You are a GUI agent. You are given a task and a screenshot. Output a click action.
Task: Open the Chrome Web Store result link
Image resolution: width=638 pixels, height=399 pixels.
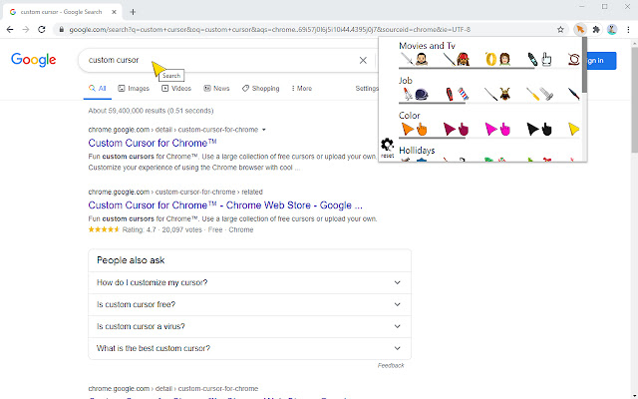(225, 205)
